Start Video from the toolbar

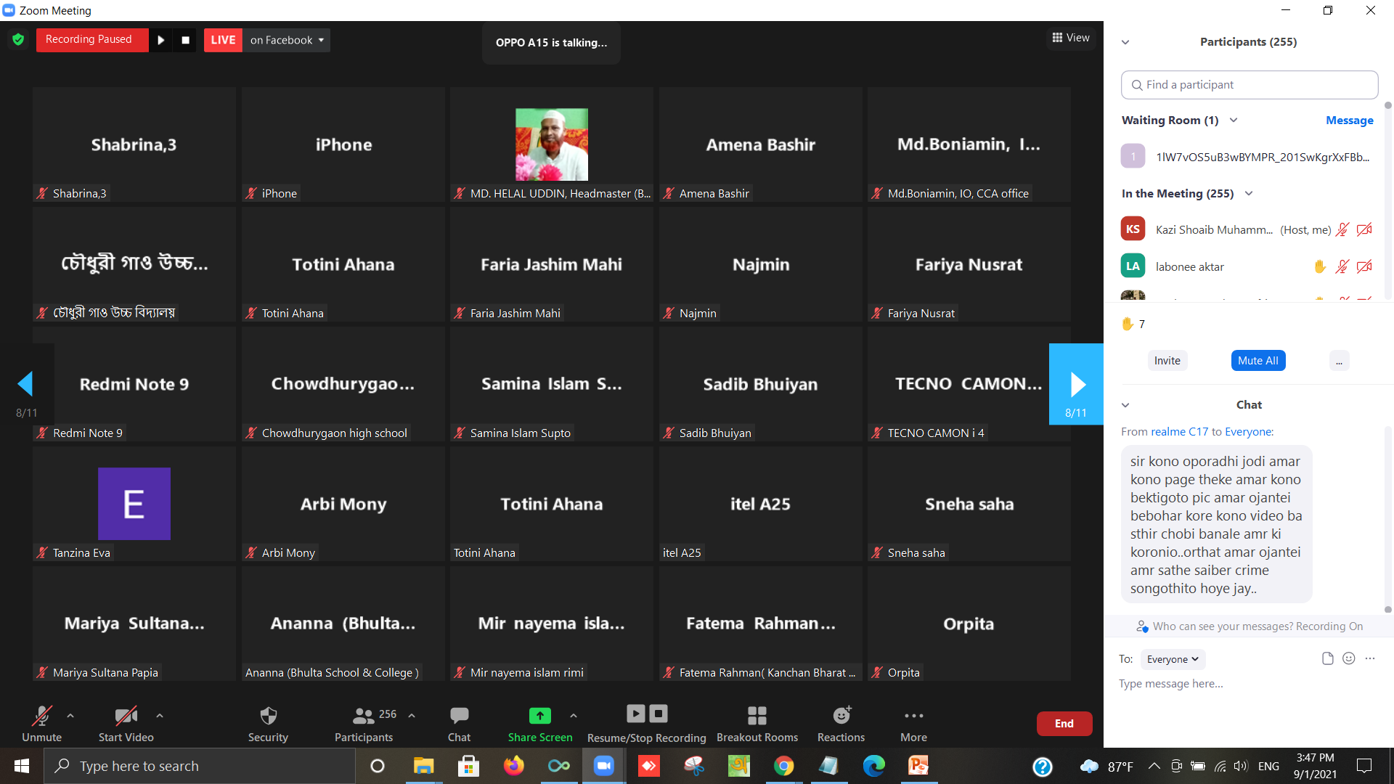[126, 724]
